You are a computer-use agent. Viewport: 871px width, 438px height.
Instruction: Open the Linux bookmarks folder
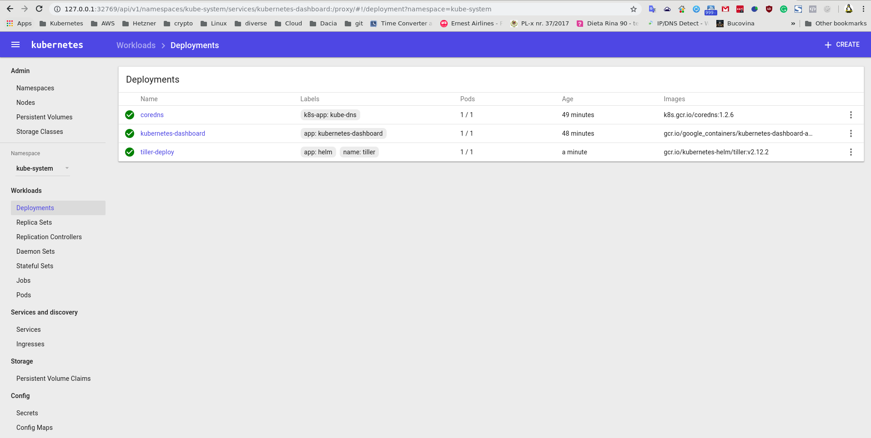pos(214,23)
